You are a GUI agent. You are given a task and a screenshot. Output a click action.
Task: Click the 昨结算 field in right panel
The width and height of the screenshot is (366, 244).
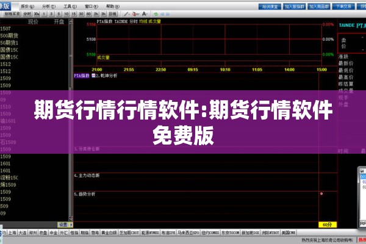click(346, 84)
